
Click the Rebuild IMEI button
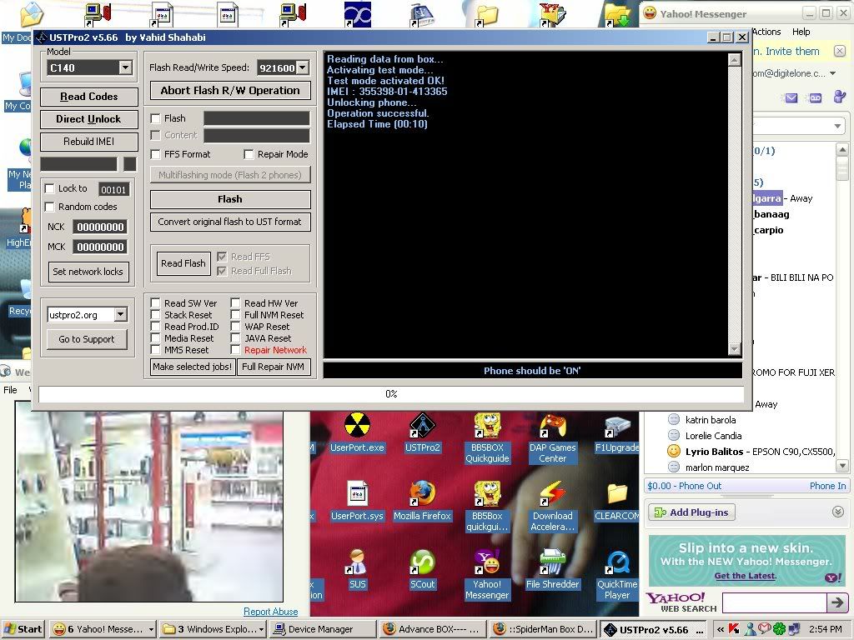pos(88,142)
